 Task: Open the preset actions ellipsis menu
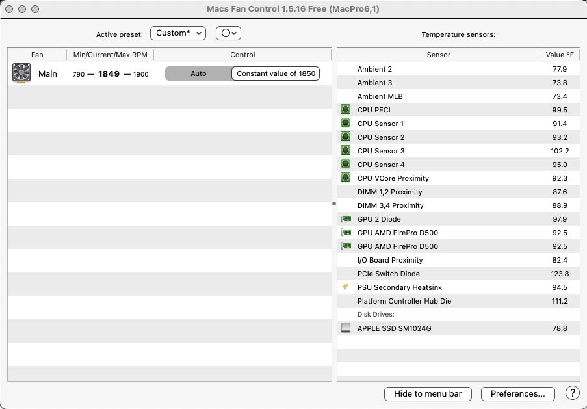click(228, 33)
